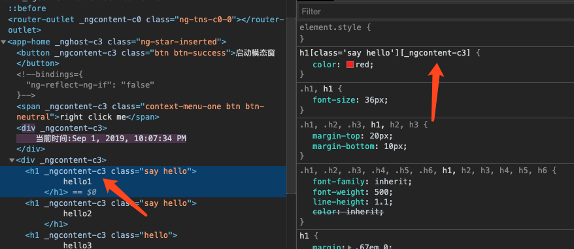Expand the margin shorthand triangle in h1 rule
Viewport: 574px width, 249px height.
(x=350, y=247)
